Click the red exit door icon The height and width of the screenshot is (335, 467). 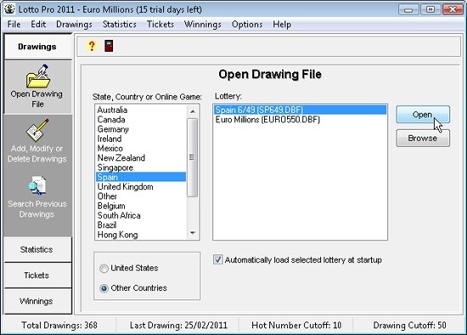[109, 46]
